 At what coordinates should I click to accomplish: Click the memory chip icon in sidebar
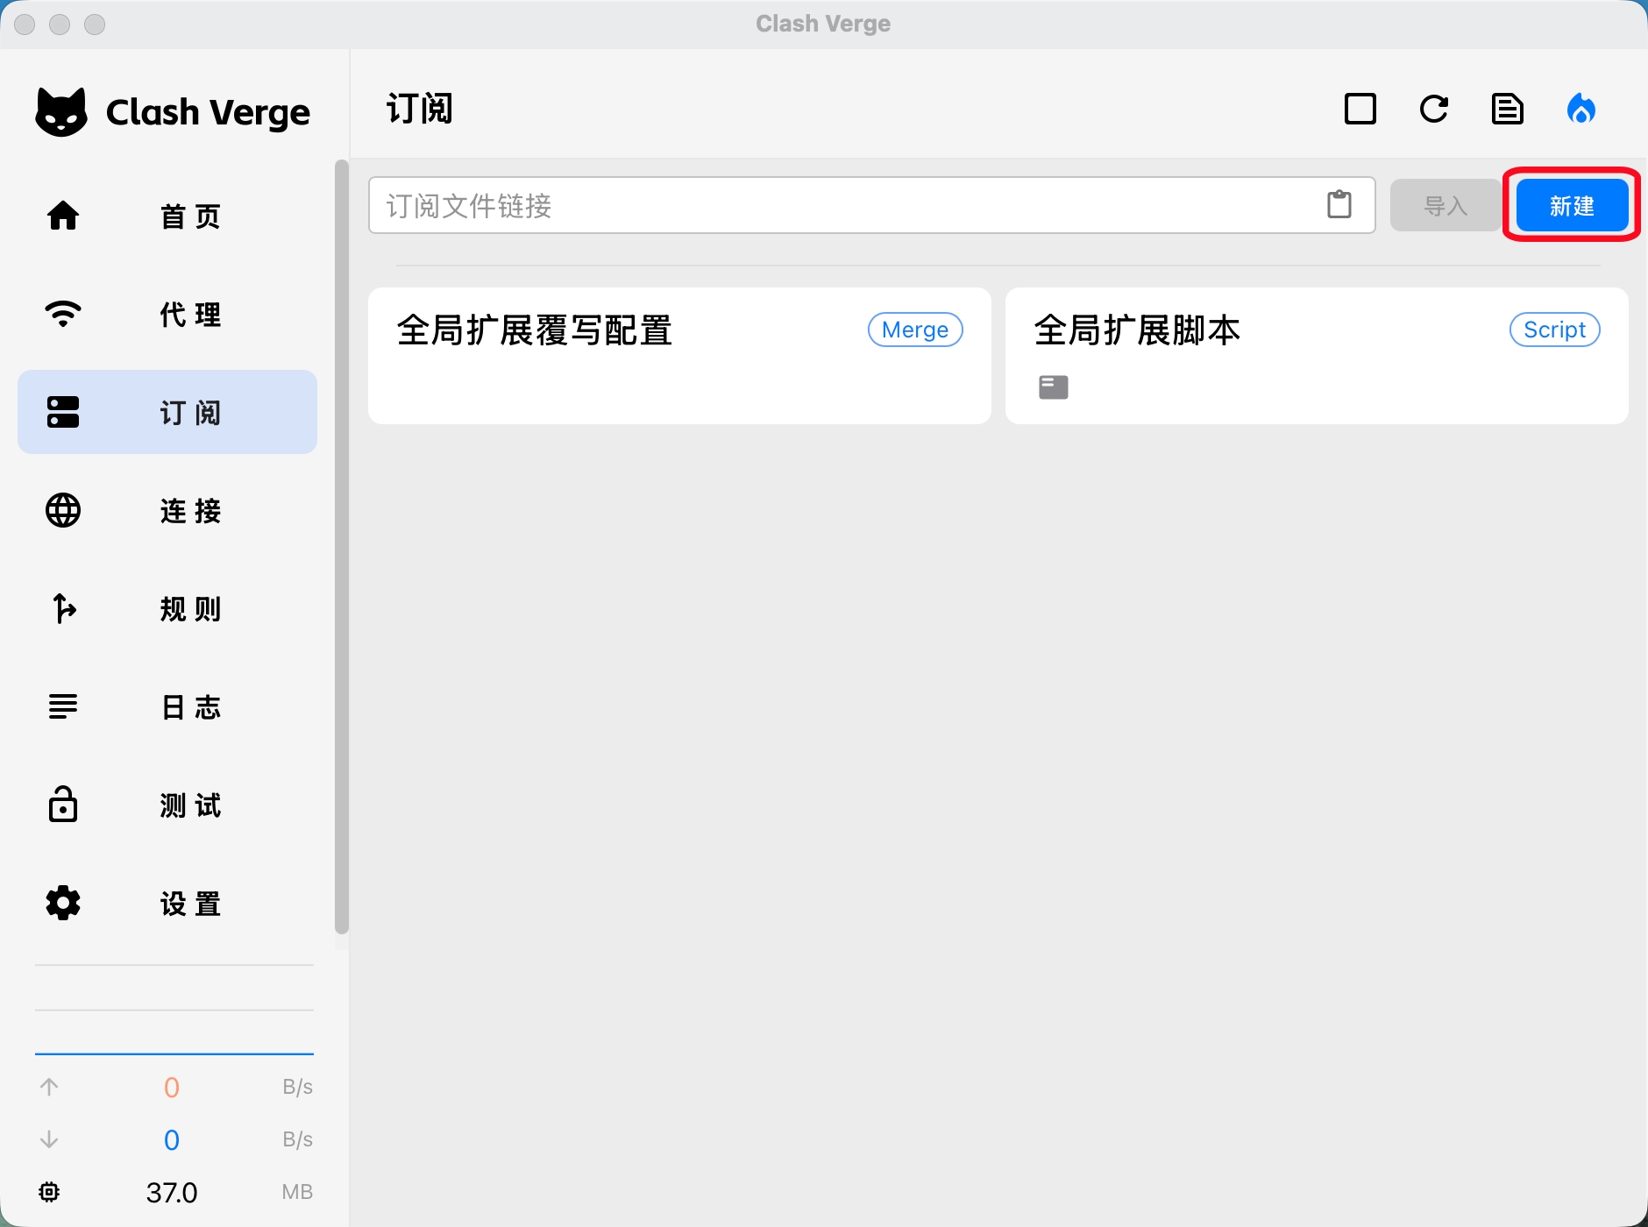point(49,1192)
